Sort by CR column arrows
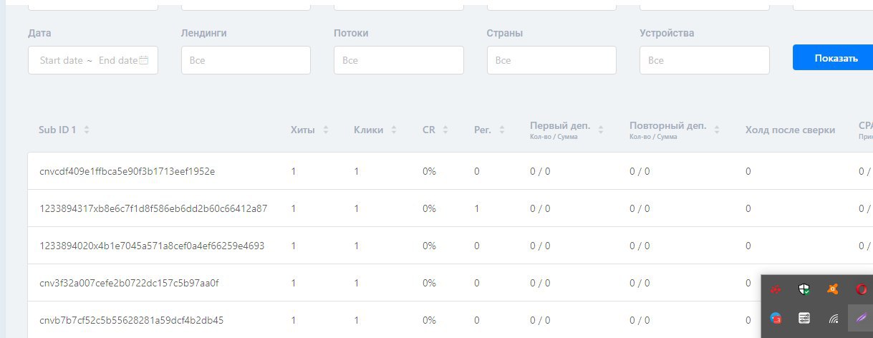Viewport: 873px width, 338px height. click(x=445, y=130)
